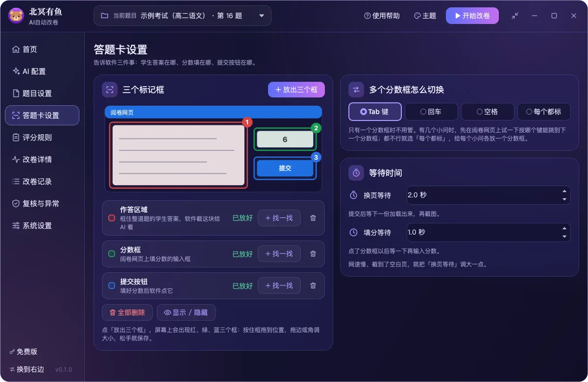Delete the 作答区域 marker with the trash icon
588x382 pixels.
[313, 218]
